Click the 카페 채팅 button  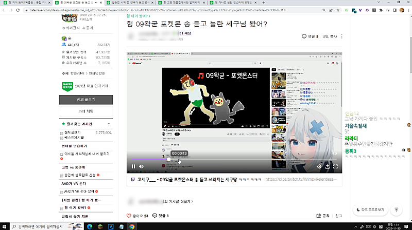click(x=86, y=111)
